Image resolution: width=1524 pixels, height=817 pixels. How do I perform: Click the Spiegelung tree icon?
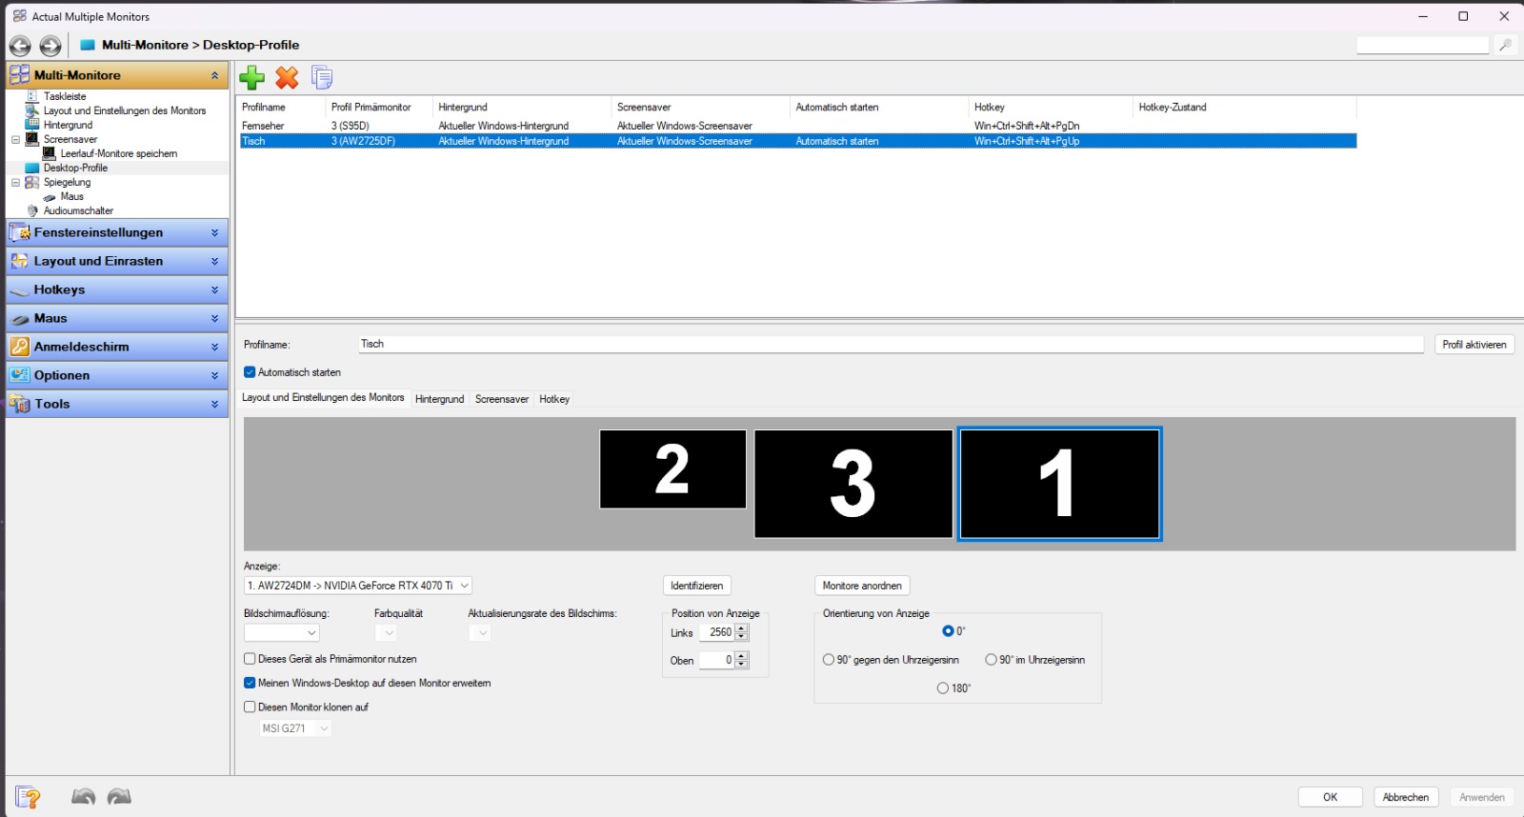coord(32,182)
